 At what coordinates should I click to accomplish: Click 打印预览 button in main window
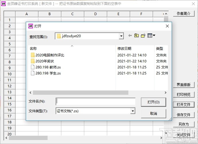coord(184,94)
